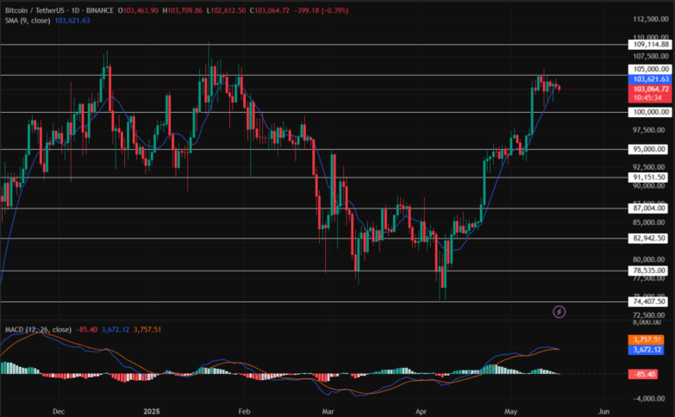Click the 2025 label on time axis
This screenshot has width=675, height=417.
pos(152,412)
